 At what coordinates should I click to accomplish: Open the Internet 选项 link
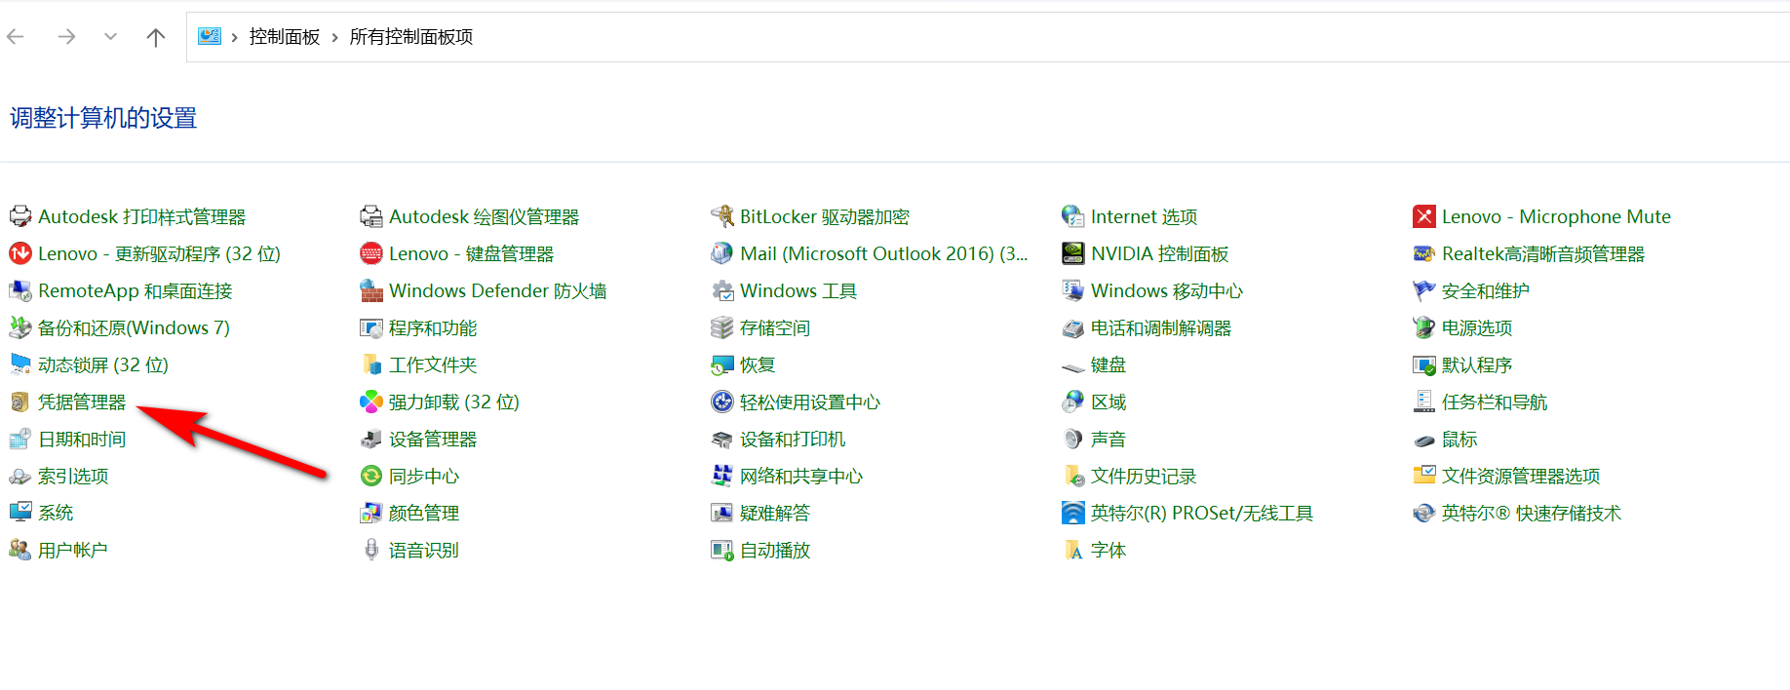tap(1143, 217)
